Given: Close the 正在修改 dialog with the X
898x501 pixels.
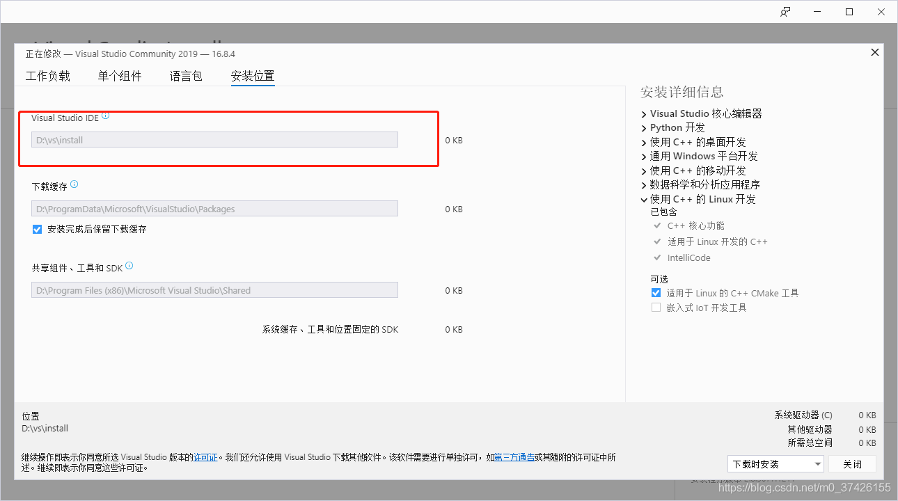Looking at the screenshot, I should coord(875,52).
